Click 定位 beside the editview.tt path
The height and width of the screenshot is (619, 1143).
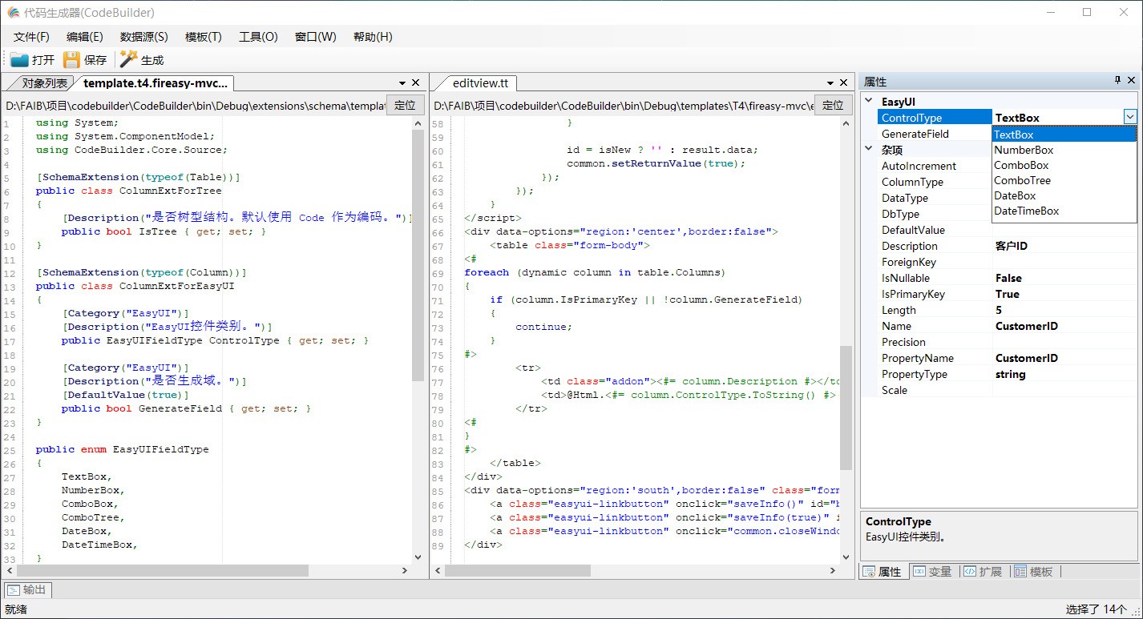tap(831, 105)
